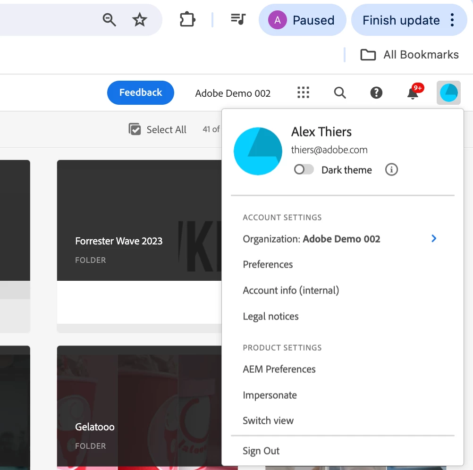
Task: Click the Dark theme info icon
Action: coord(391,169)
